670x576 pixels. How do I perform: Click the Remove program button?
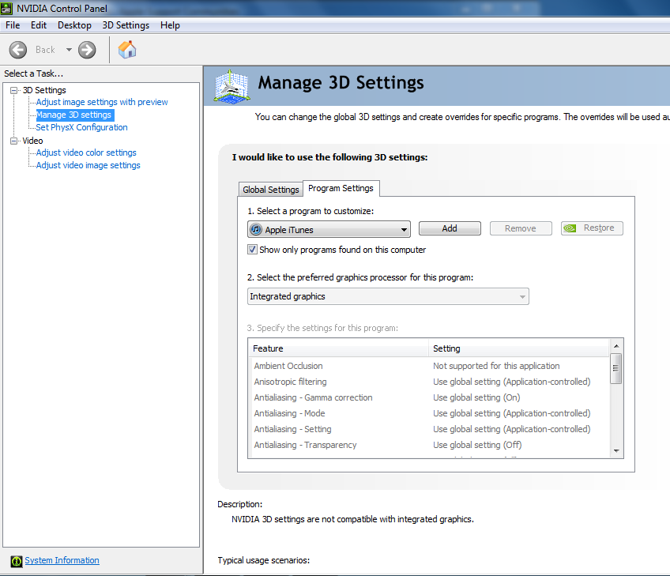[x=521, y=228]
